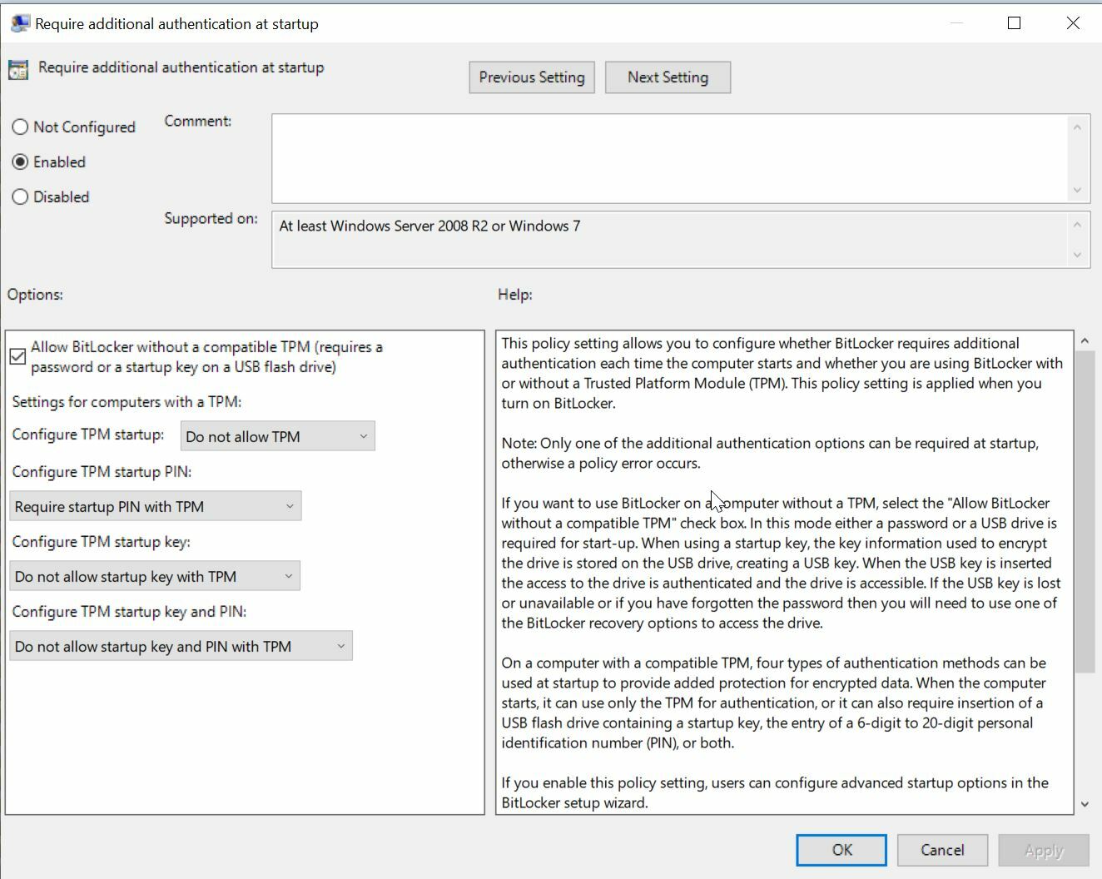The height and width of the screenshot is (879, 1102).
Task: Click the policy setting icon beside the heading
Action: [x=18, y=70]
